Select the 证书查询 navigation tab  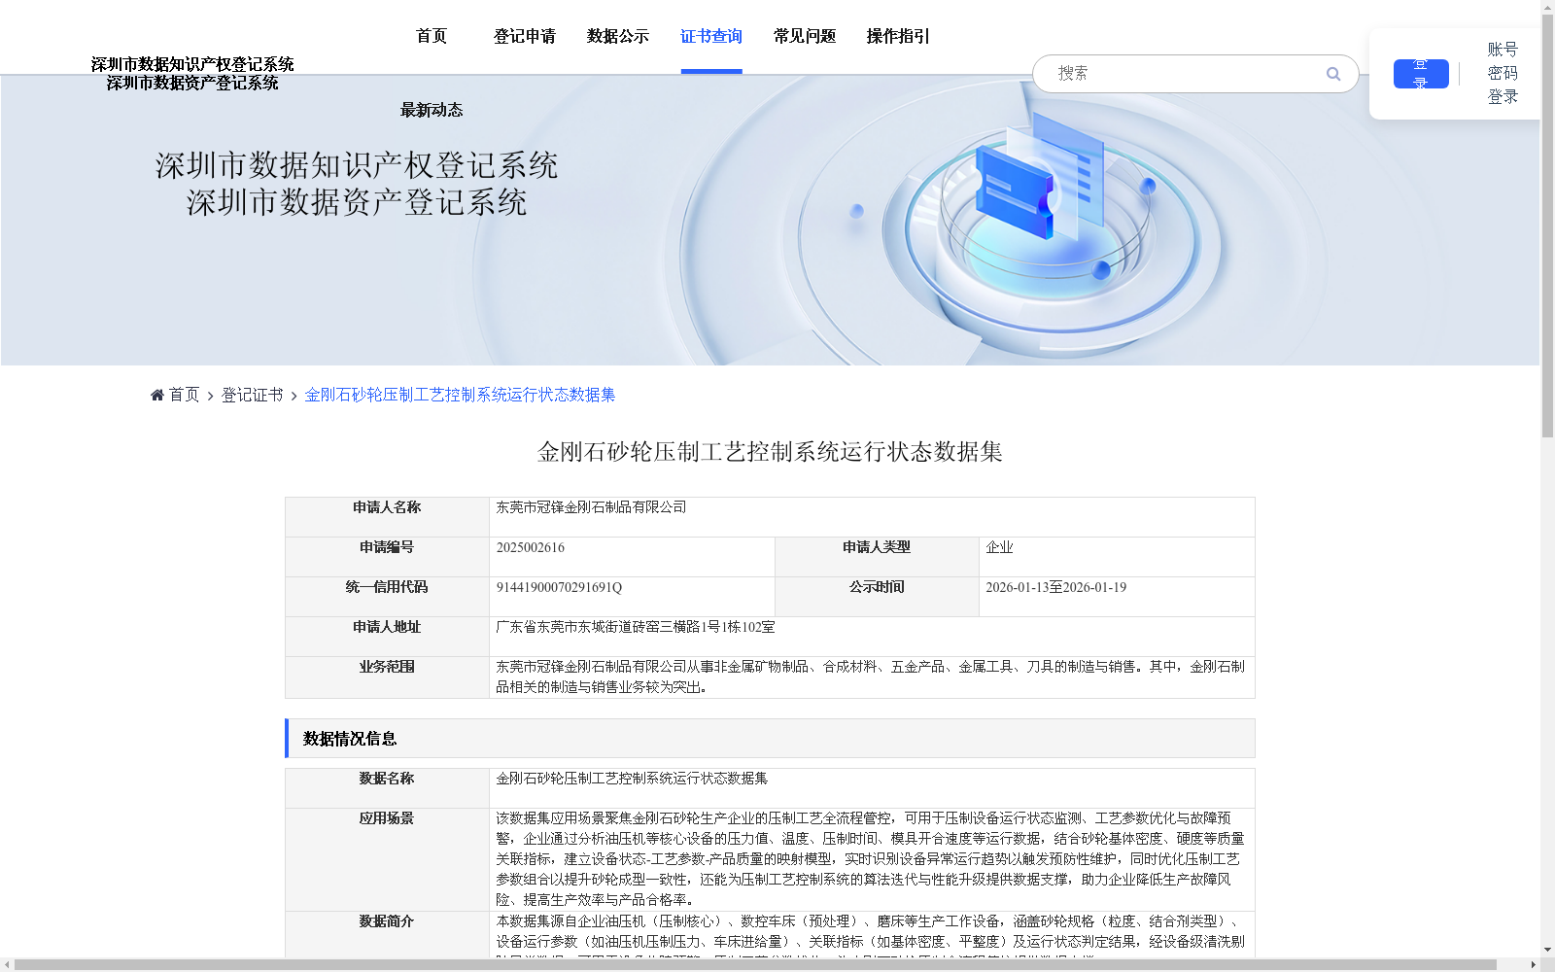(711, 36)
